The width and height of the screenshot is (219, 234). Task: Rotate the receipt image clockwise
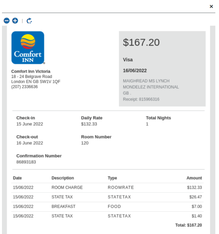pos(29,21)
